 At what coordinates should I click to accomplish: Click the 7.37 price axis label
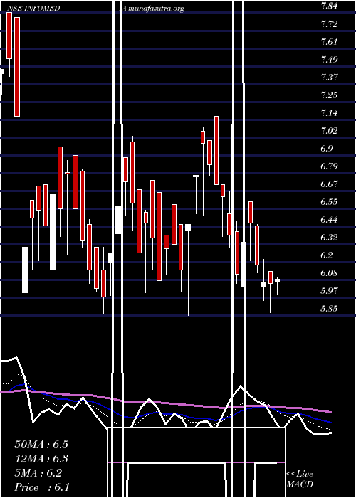coord(329,77)
